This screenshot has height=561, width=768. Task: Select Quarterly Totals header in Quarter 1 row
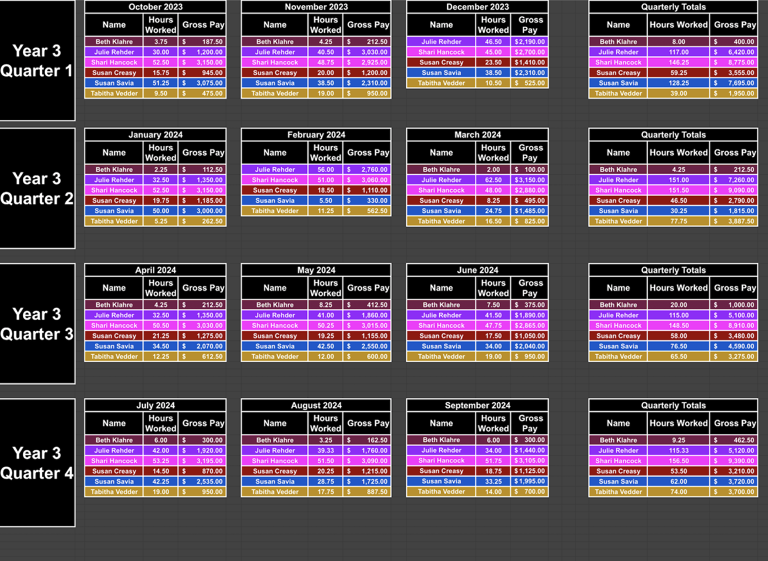673,7
